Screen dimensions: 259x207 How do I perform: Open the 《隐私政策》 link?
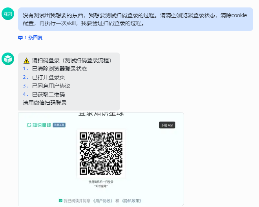[x=131, y=201]
